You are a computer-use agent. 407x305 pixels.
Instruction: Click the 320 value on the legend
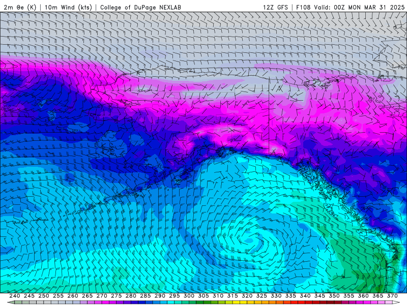(x=247, y=296)
